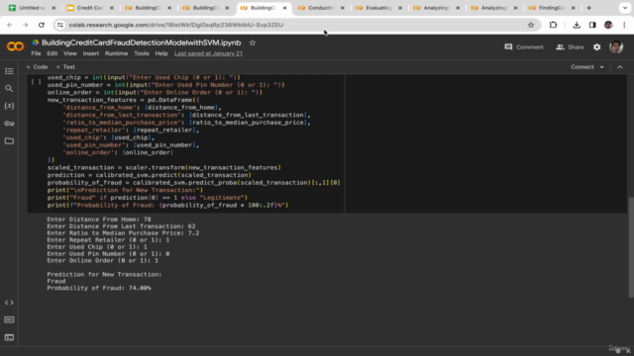Open the Edit menu
634x356 pixels.
coord(53,53)
